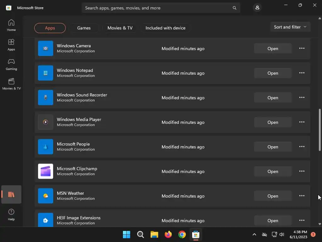Open more options for Microsoft People

point(302,147)
